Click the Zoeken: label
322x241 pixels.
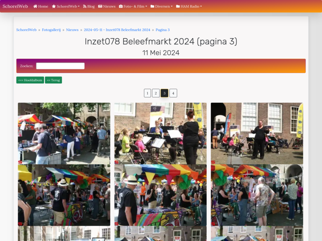click(27, 66)
